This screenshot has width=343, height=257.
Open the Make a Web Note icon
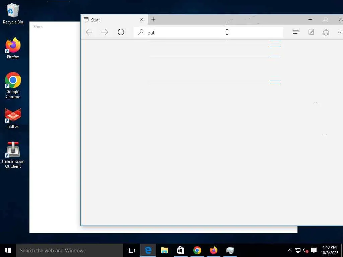[x=311, y=32]
